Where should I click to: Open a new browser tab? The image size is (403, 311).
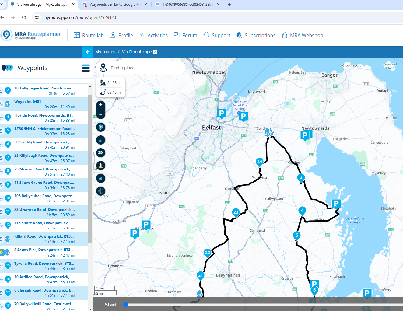[229, 4]
